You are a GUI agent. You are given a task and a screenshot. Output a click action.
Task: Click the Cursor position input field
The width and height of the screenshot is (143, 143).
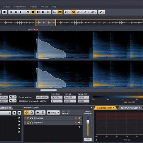(42, 97)
